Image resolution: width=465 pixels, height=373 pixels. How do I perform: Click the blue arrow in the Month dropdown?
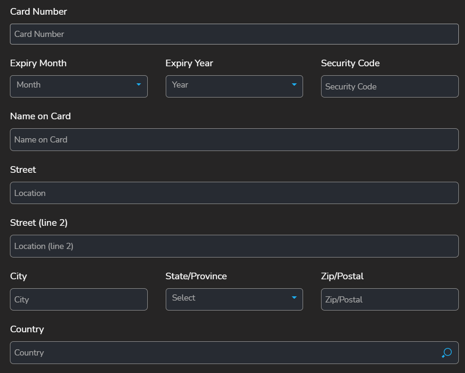point(139,85)
